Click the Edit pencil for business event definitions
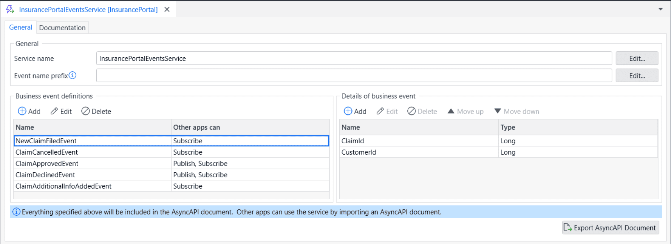This screenshot has height=244, width=671. [54, 111]
